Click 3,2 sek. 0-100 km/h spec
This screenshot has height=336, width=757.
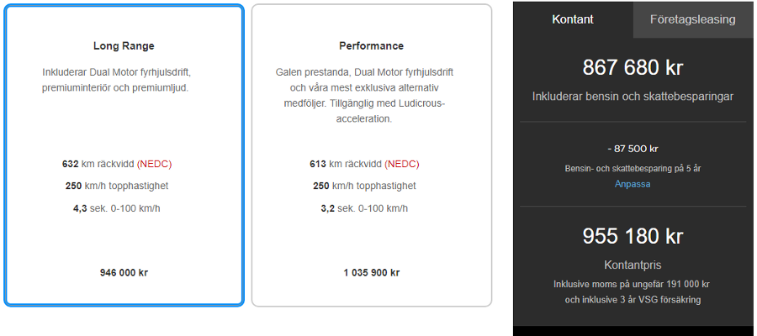(x=364, y=208)
